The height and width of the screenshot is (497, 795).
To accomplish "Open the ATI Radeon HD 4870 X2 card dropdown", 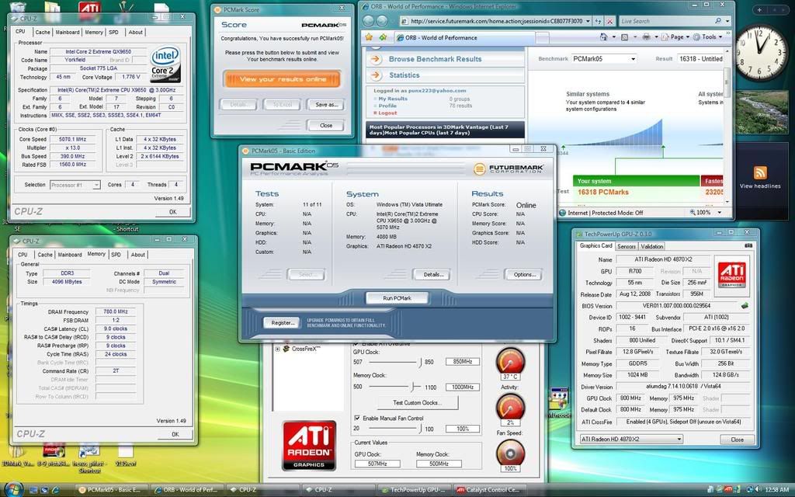I will [679, 440].
